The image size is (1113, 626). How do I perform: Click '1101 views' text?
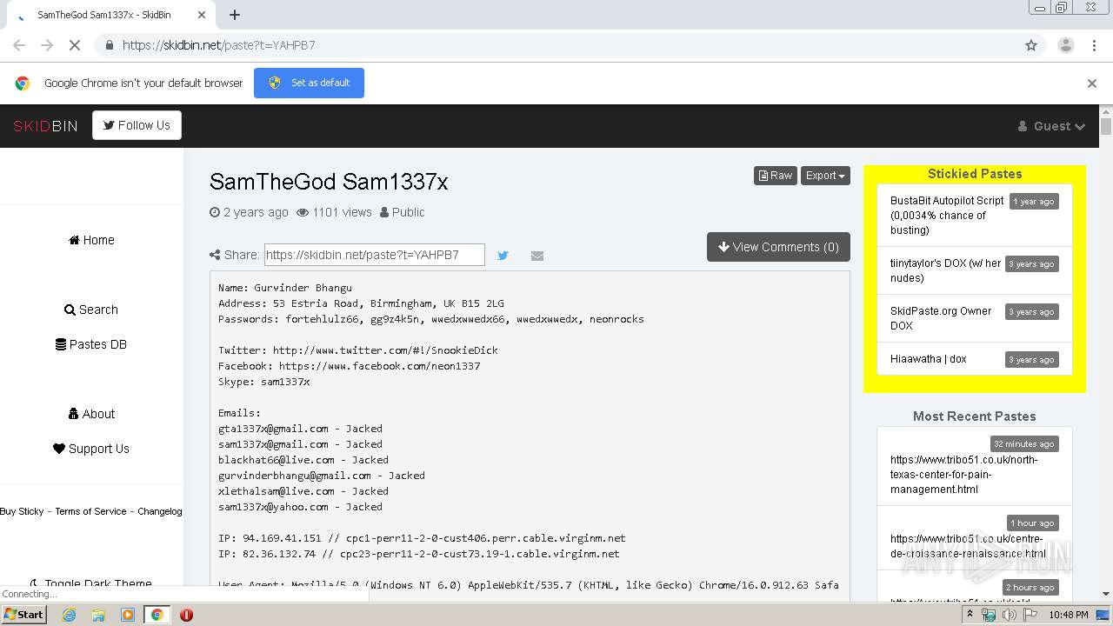click(x=342, y=212)
